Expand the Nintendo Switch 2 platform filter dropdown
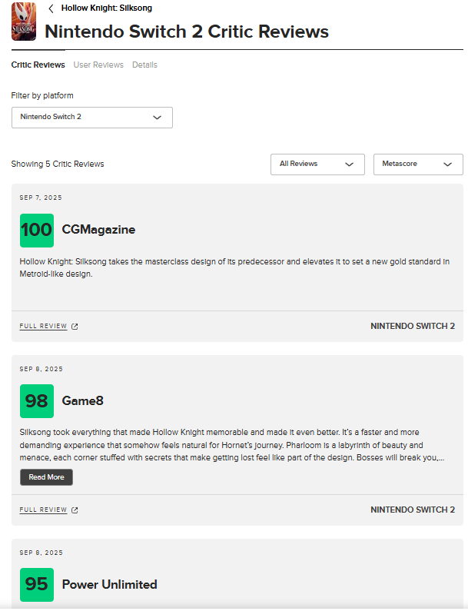 point(92,118)
